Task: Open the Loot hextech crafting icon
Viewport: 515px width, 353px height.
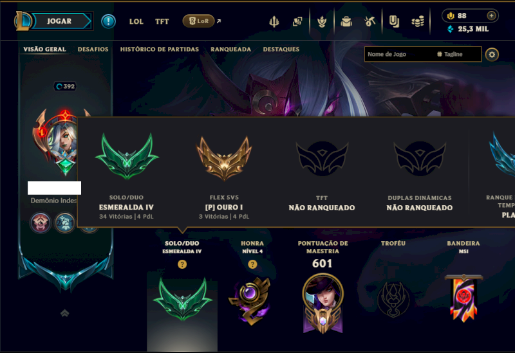Action: 370,22
